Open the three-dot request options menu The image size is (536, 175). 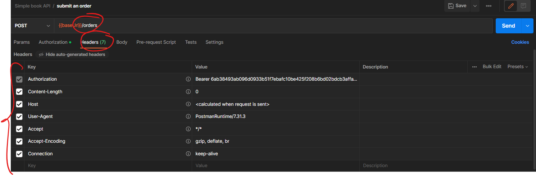tap(489, 6)
